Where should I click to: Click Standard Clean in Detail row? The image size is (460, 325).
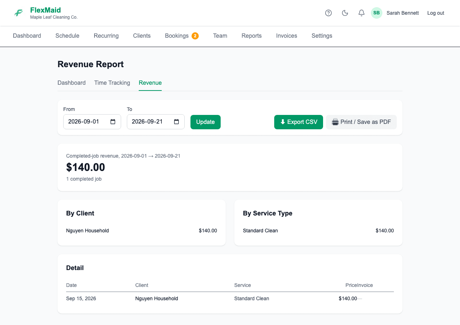pos(252,298)
